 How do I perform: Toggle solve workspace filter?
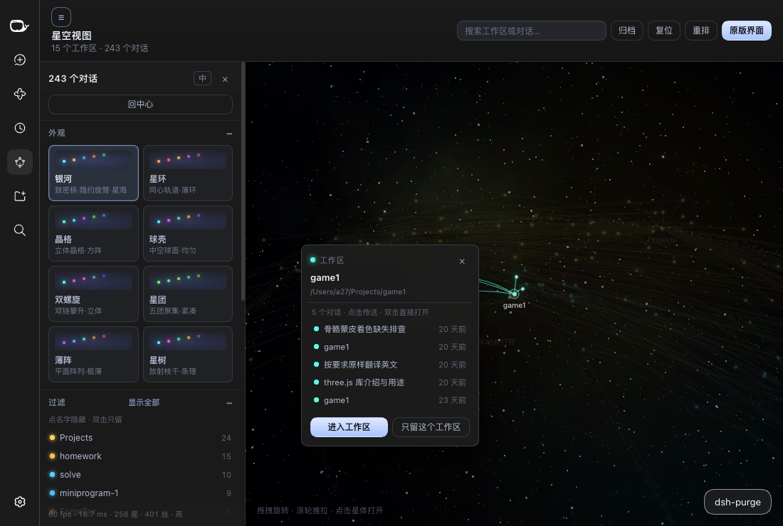[x=140, y=475]
